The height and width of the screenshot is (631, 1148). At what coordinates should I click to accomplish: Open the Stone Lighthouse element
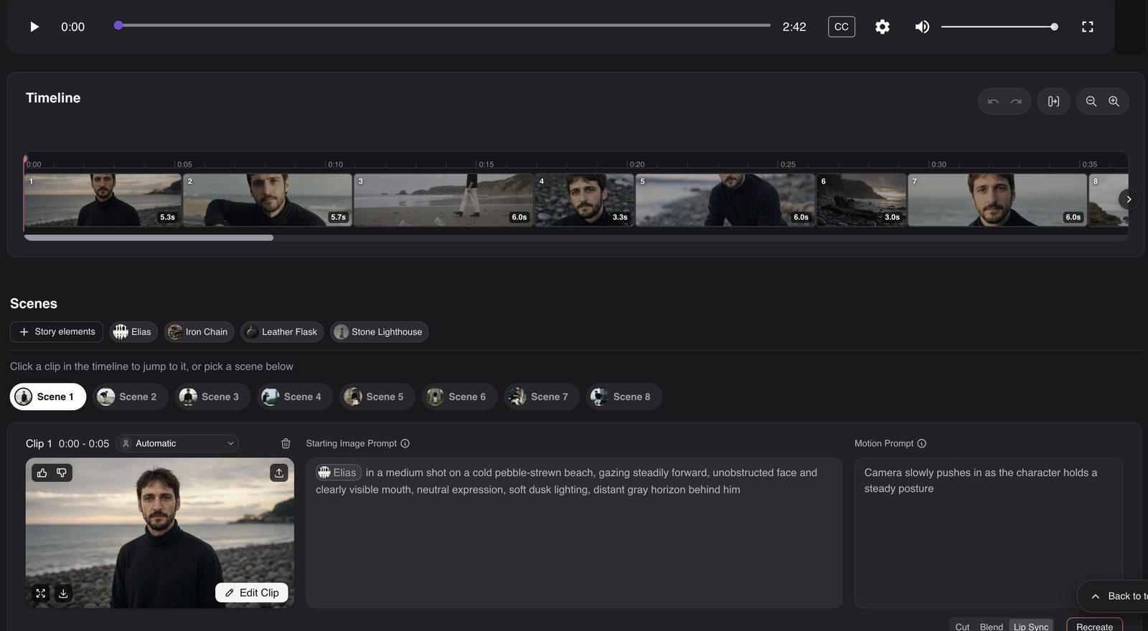coord(379,332)
